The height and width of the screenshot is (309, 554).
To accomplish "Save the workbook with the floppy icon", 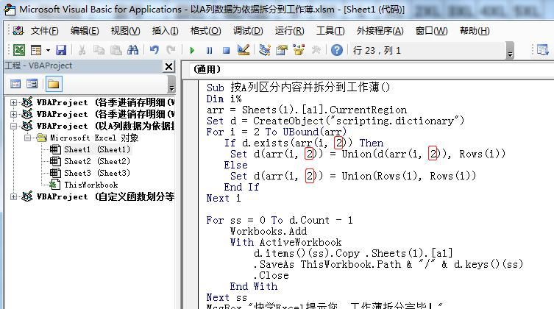I will point(61,50).
